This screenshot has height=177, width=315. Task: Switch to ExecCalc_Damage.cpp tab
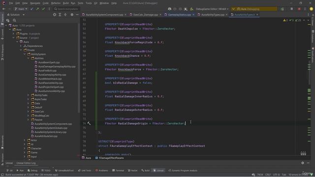(x=146, y=15)
